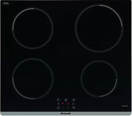Tap the right lock/timer icon
Image resolution: width=132 pixels, height=116 pixels.
[x=73, y=104]
